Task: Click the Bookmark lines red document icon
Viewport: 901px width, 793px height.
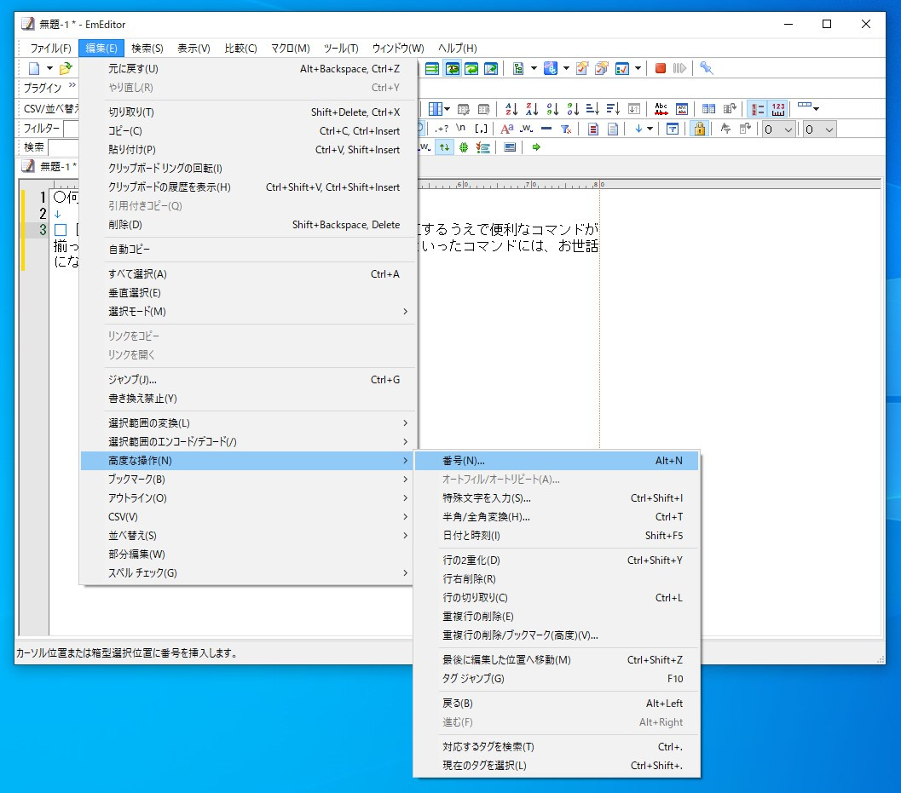Action: coord(593,129)
